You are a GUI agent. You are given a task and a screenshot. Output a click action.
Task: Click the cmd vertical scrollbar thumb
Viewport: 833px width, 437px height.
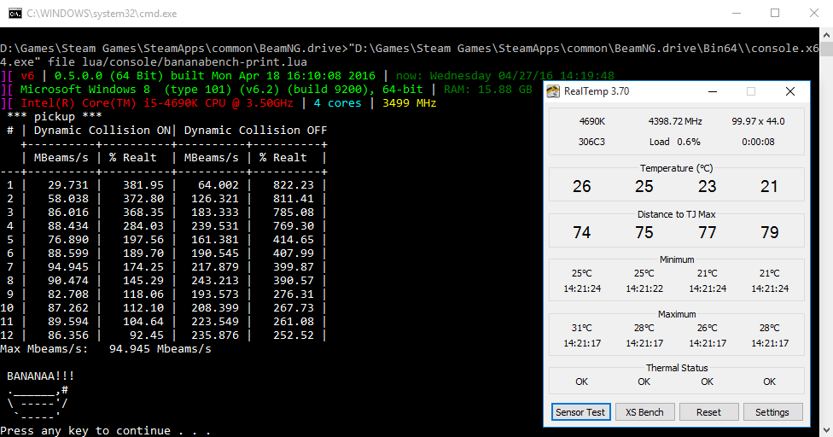click(827, 50)
